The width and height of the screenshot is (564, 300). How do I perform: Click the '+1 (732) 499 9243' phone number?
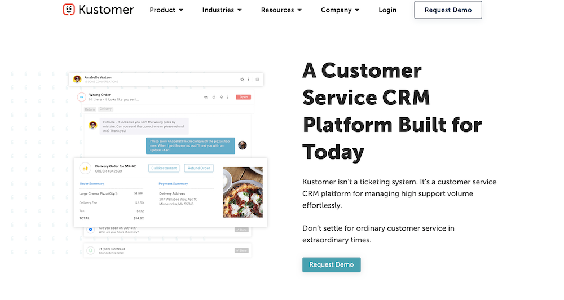pyautogui.click(x=112, y=249)
